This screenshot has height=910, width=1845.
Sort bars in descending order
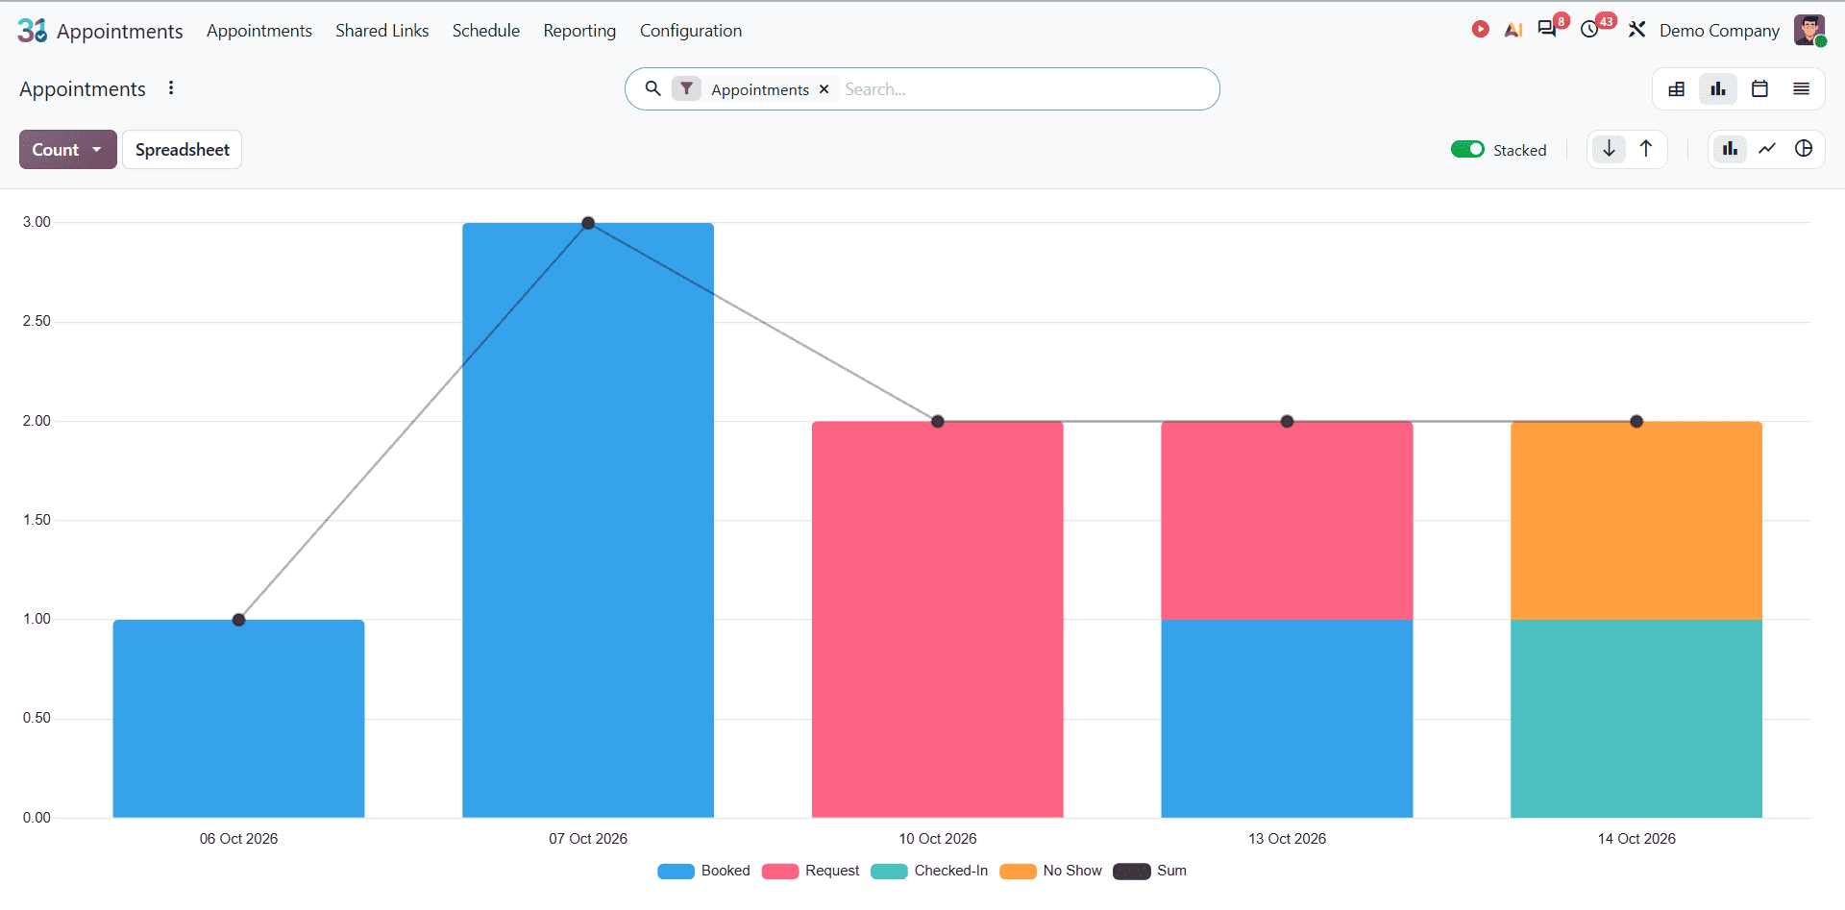point(1609,149)
